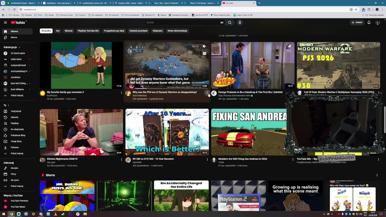
Task: Open the Ty section heading
Action: tap(6, 105)
